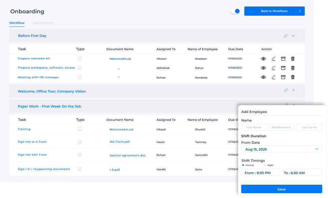Edit the Welcome, Office Tour section
The width and height of the screenshot is (328, 198).
(x=286, y=90)
